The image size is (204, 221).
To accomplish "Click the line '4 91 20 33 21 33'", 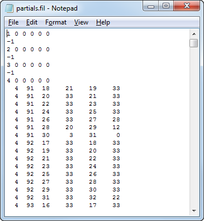I will click(67, 96).
